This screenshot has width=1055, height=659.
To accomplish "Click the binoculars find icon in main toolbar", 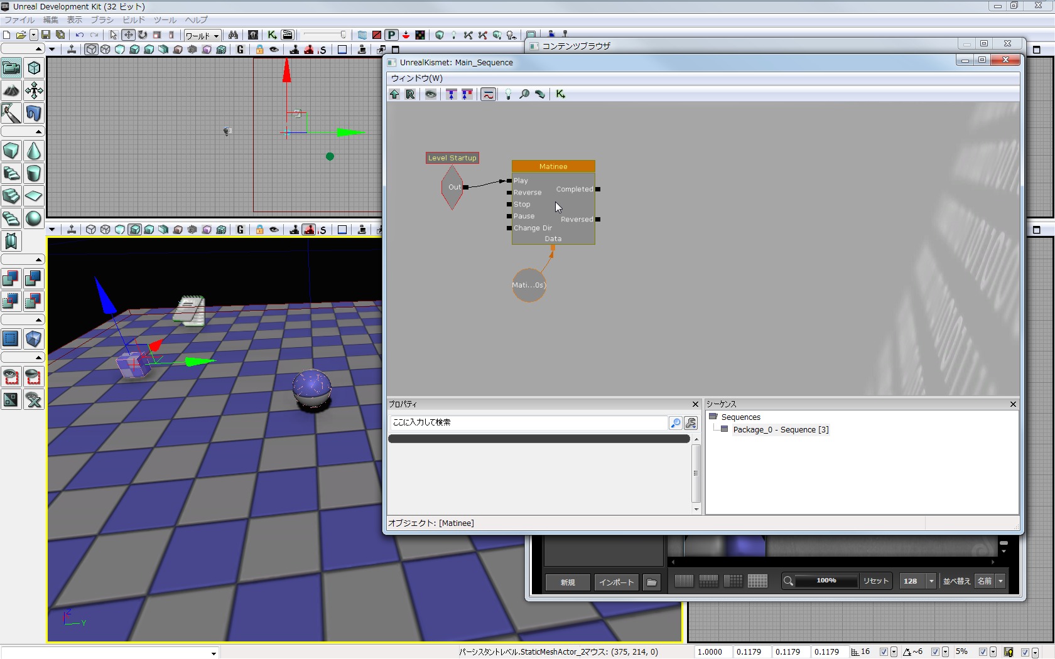I will pos(233,35).
